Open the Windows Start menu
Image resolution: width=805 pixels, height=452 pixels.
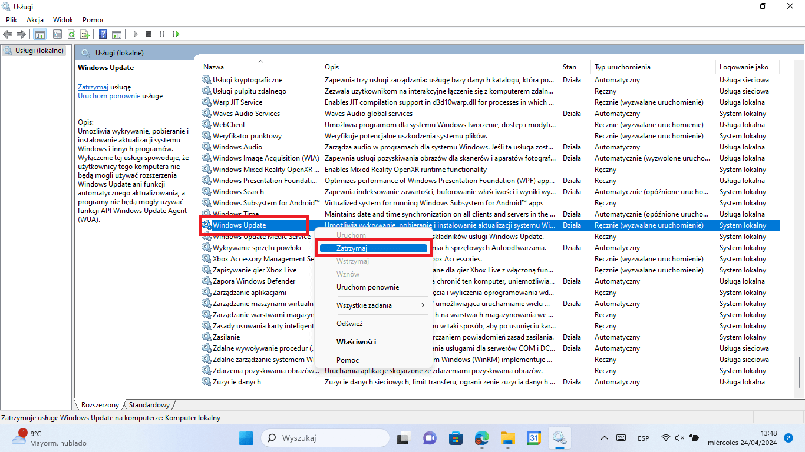tap(246, 438)
